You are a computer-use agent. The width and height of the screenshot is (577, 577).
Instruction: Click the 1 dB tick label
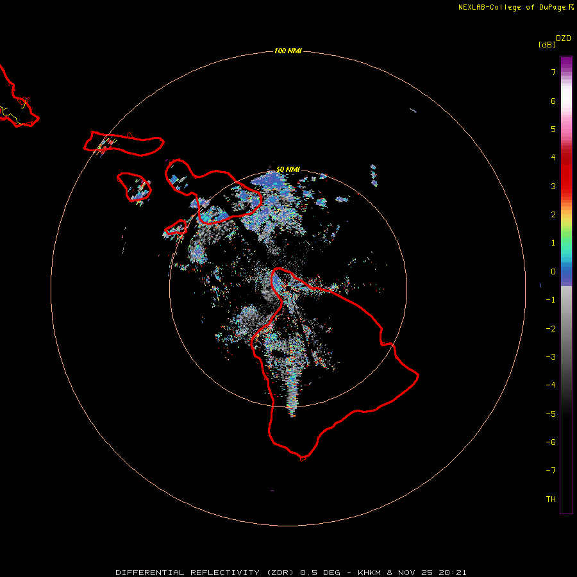click(553, 243)
